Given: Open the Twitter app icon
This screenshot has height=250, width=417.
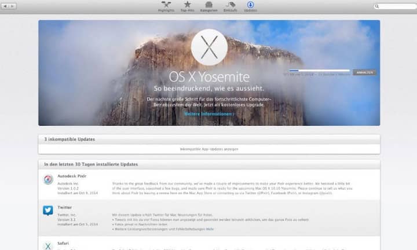Looking at the screenshot, I should pos(48,211).
